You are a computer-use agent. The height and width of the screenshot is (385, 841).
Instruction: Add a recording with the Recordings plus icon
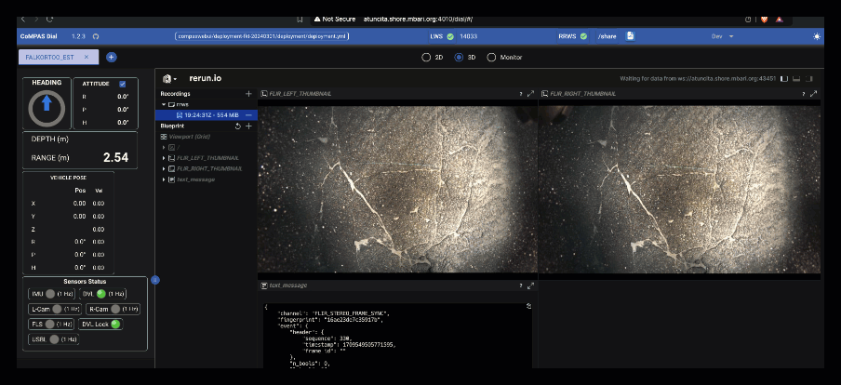[x=248, y=94]
